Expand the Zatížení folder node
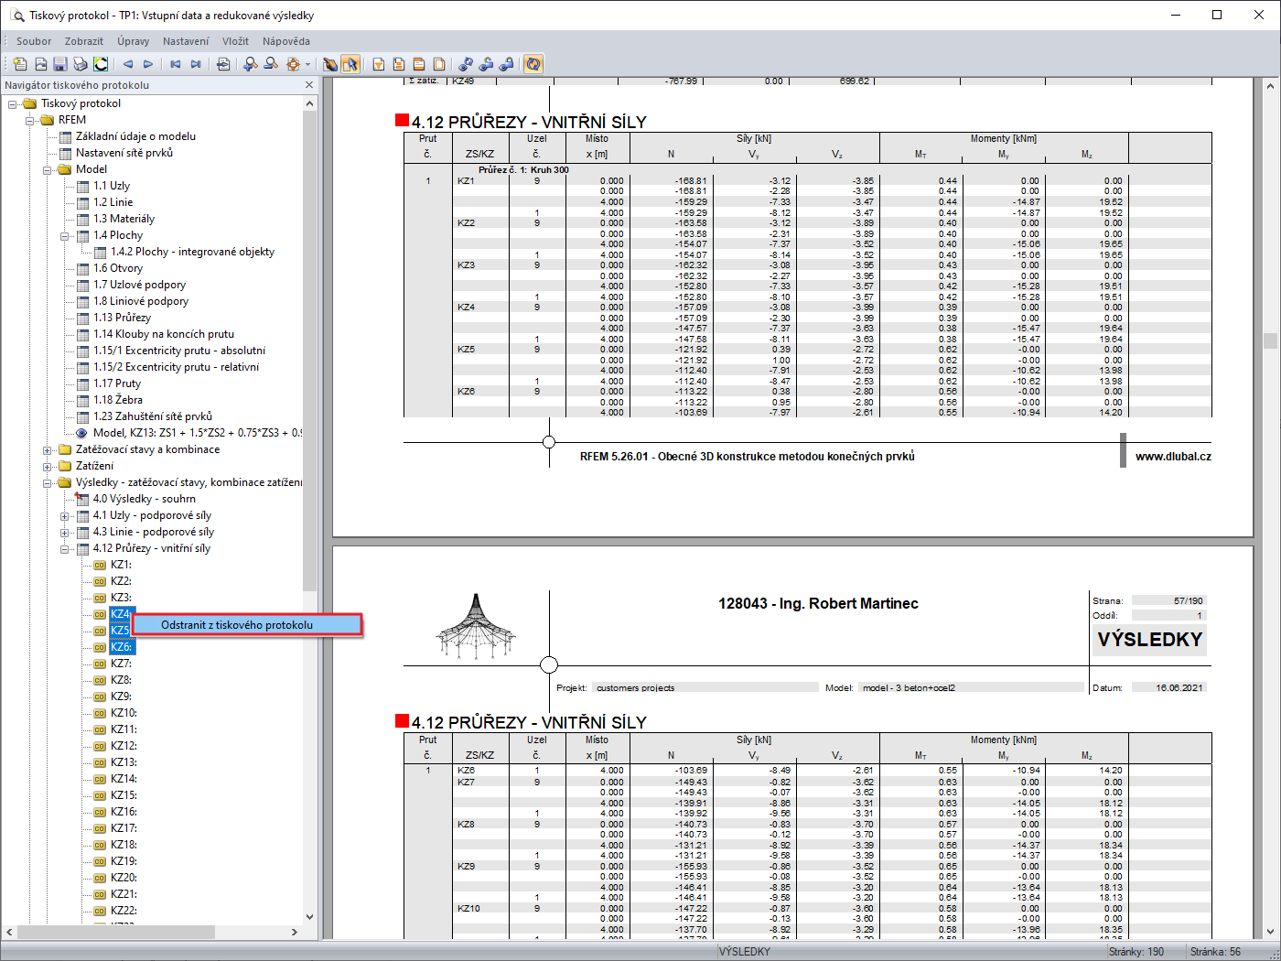The height and width of the screenshot is (961, 1281). tap(48, 466)
